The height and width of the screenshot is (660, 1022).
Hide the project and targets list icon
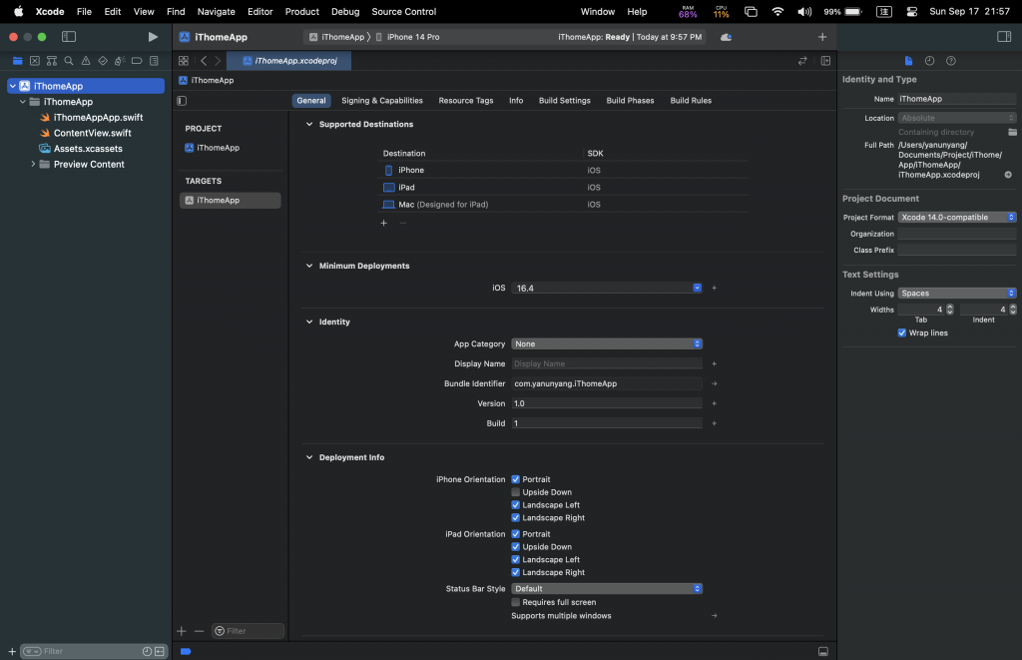[182, 101]
